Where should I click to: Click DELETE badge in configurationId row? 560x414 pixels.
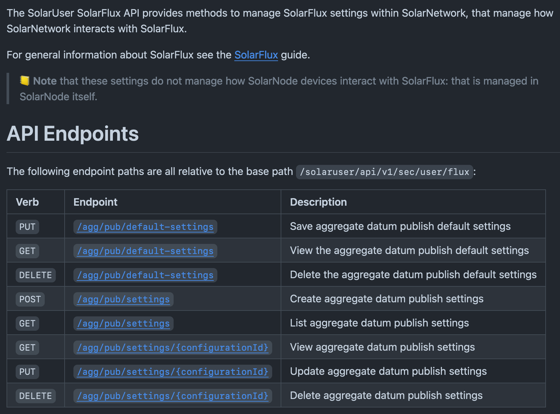tap(36, 396)
